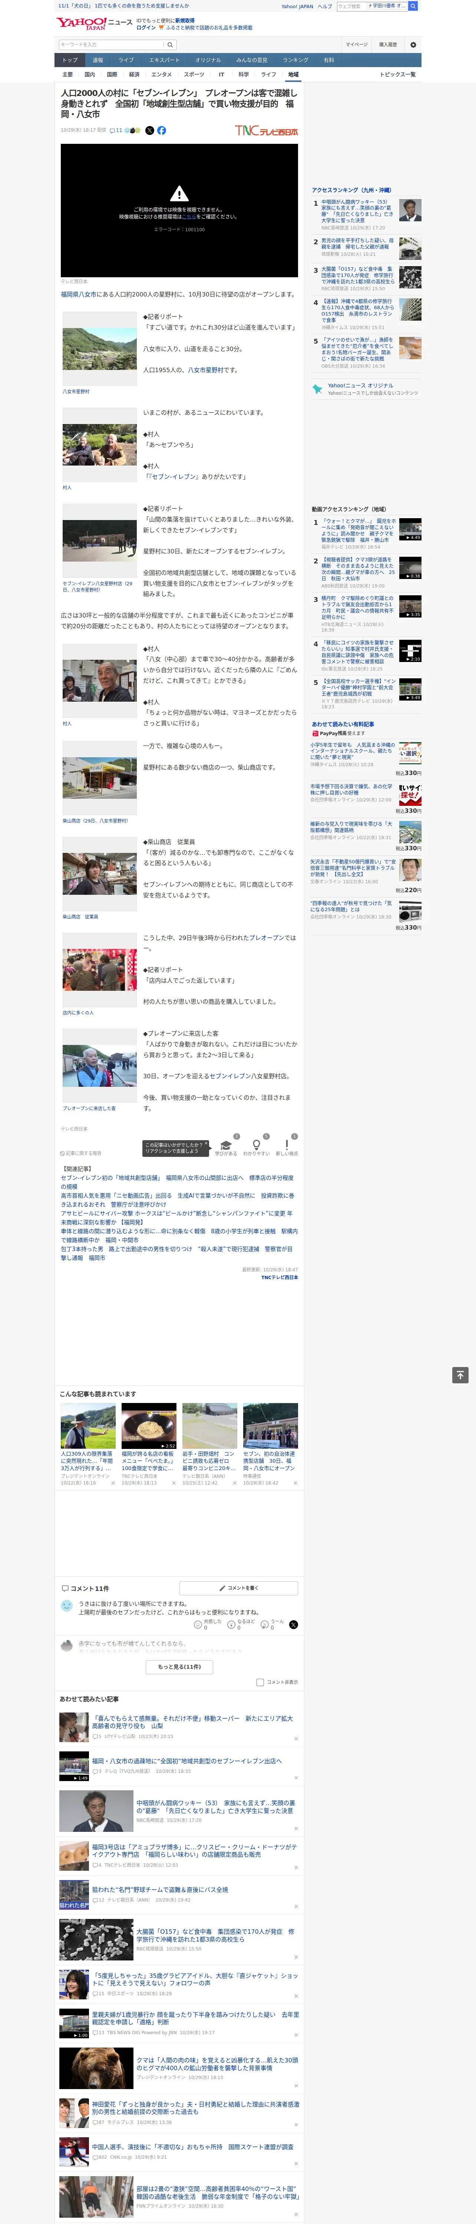The image size is (476, 2224).
Task: Open the comment count icon under headline
Action: [116, 130]
